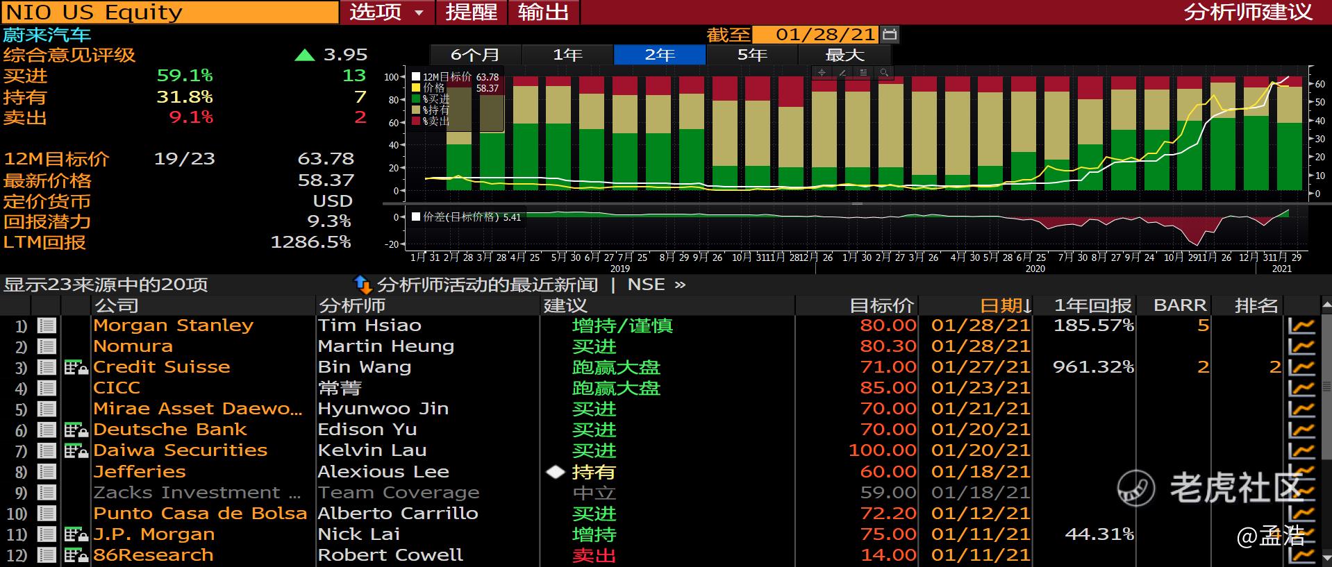This screenshot has width=1332, height=567.
Task: Toggle the 价格 series in the chart legend
Action: pyautogui.click(x=416, y=88)
